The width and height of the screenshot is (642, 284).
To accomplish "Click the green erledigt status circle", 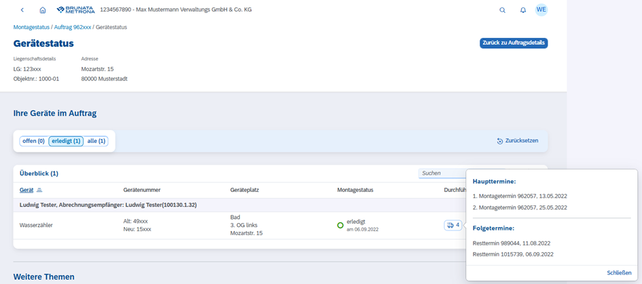I will (340, 225).
